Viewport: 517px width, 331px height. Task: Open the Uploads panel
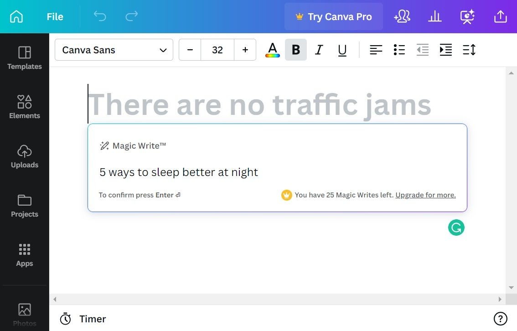[25, 156]
